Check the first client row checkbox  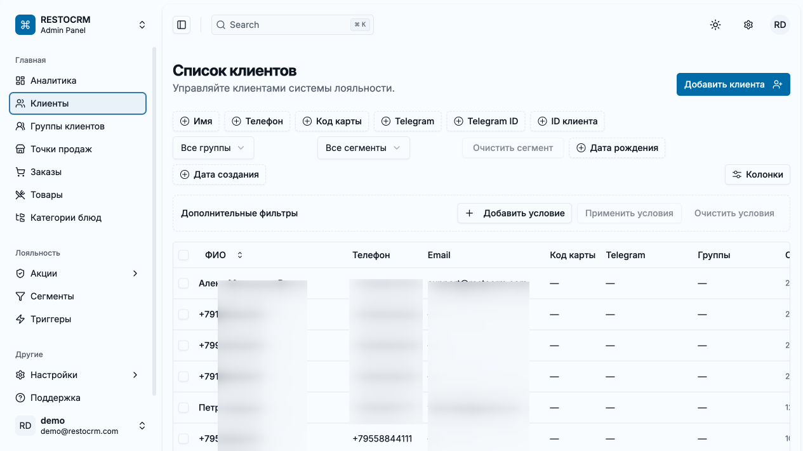point(183,283)
